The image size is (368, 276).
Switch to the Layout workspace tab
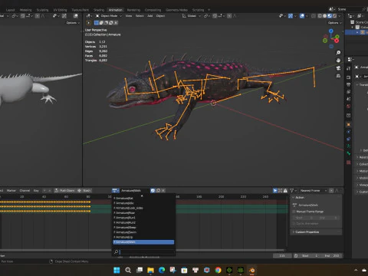tap(10, 10)
